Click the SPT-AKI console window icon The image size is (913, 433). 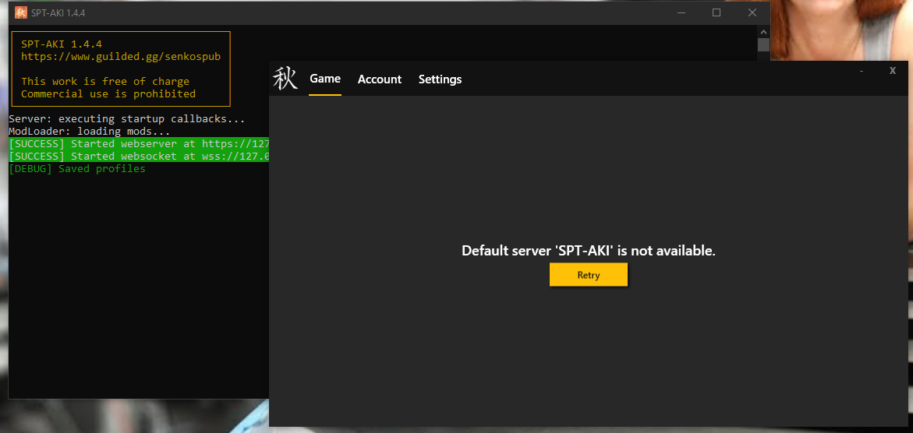tap(21, 12)
